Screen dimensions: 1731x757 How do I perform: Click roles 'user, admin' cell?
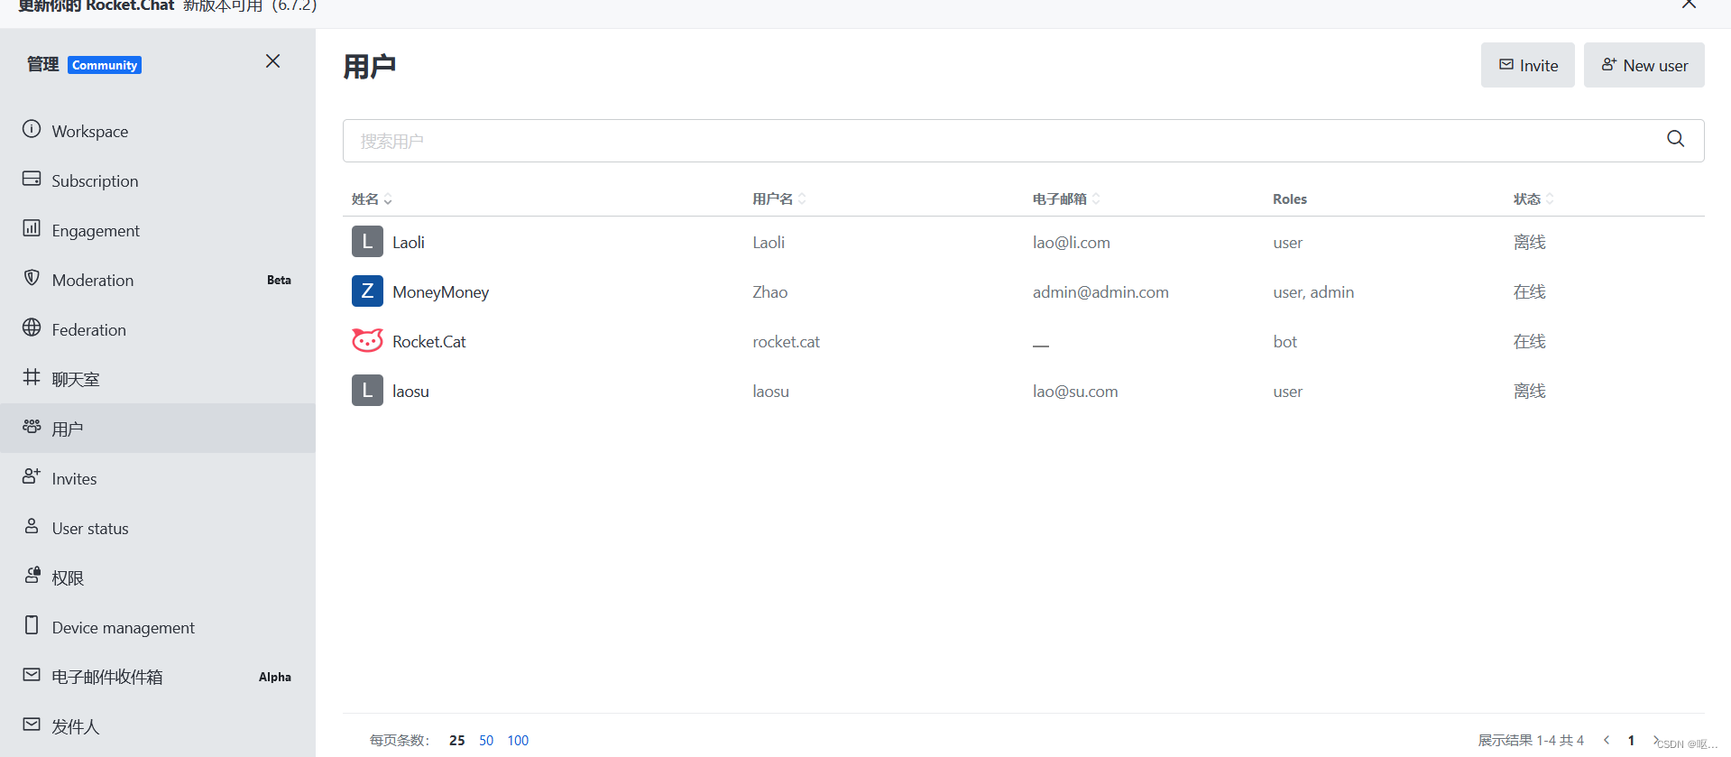(1313, 291)
